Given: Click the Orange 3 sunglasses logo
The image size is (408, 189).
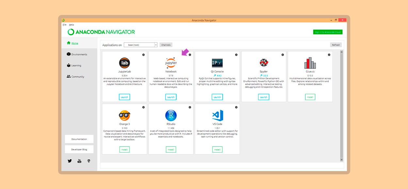Looking at the screenshot, I should pos(124,115).
